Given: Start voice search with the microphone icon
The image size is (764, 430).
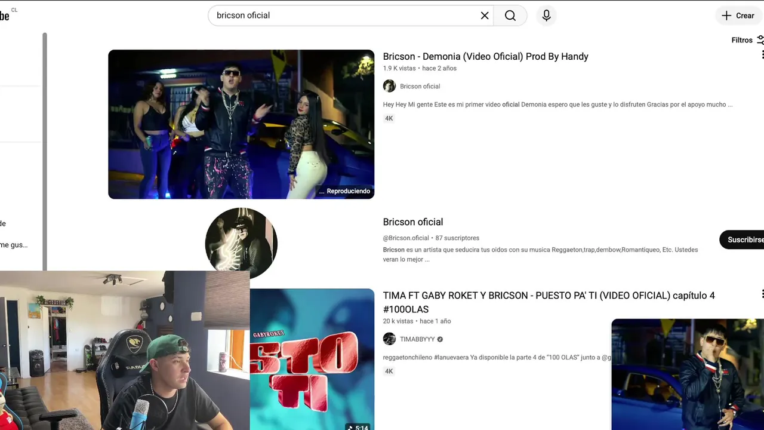Looking at the screenshot, I should 546,16.
